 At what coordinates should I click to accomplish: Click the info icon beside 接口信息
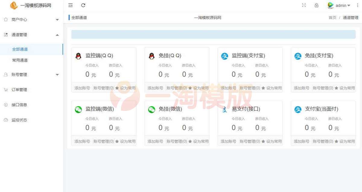click(x=6, y=105)
